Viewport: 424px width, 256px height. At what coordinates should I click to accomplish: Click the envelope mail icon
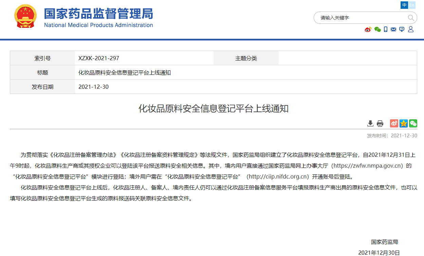(393, 30)
